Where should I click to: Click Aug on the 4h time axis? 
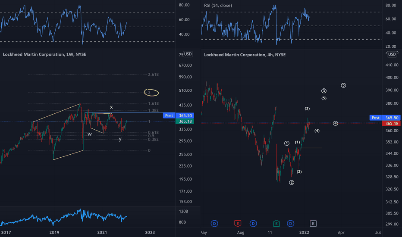(x=241, y=232)
